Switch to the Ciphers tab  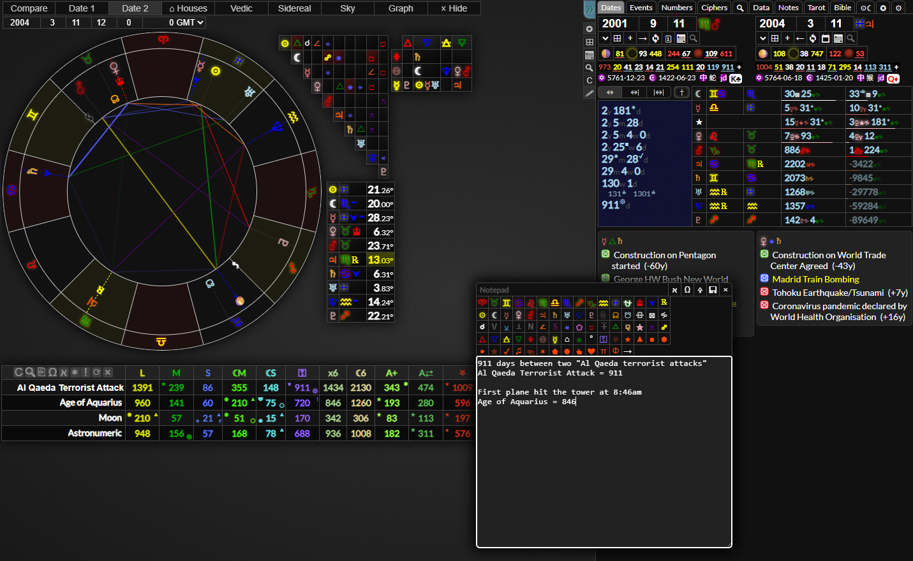(x=714, y=8)
